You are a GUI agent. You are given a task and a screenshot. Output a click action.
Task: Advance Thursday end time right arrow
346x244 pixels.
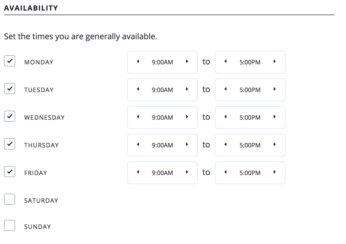tap(275, 144)
